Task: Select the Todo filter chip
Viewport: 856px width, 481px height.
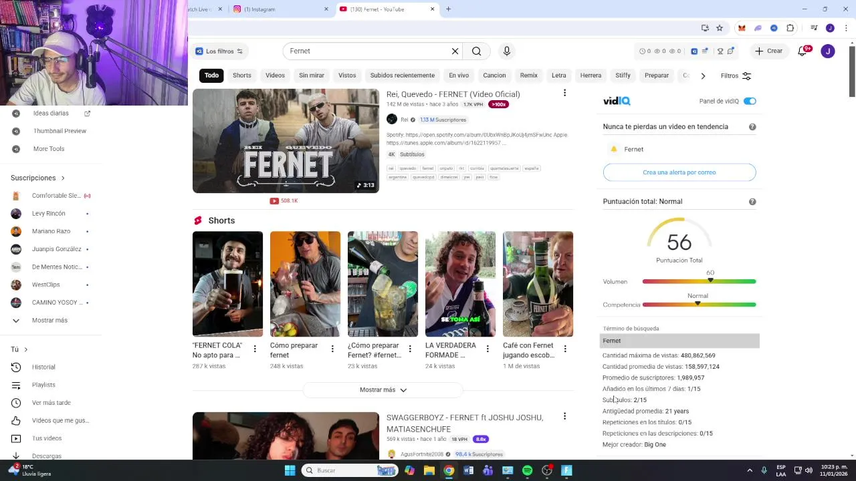Action: click(x=211, y=75)
